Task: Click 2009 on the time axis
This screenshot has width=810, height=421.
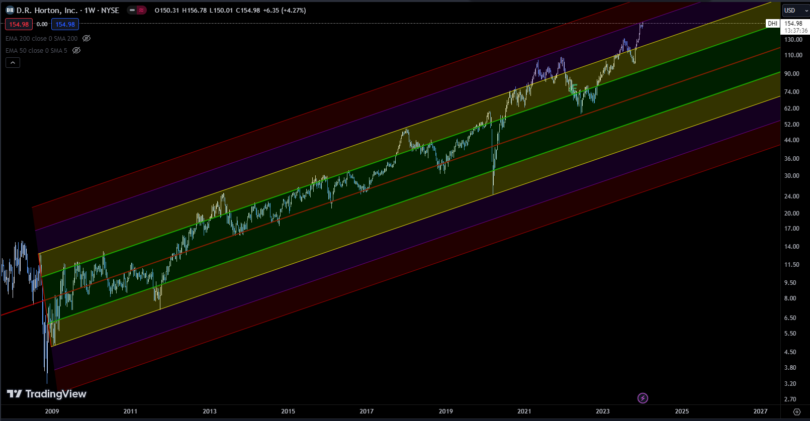Action: tap(52, 411)
